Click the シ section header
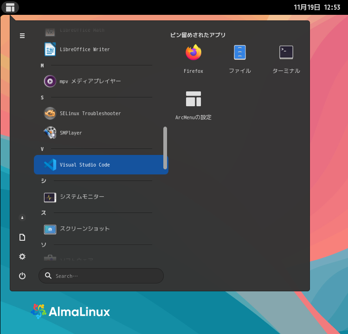The height and width of the screenshot is (334, 348). coord(44,180)
